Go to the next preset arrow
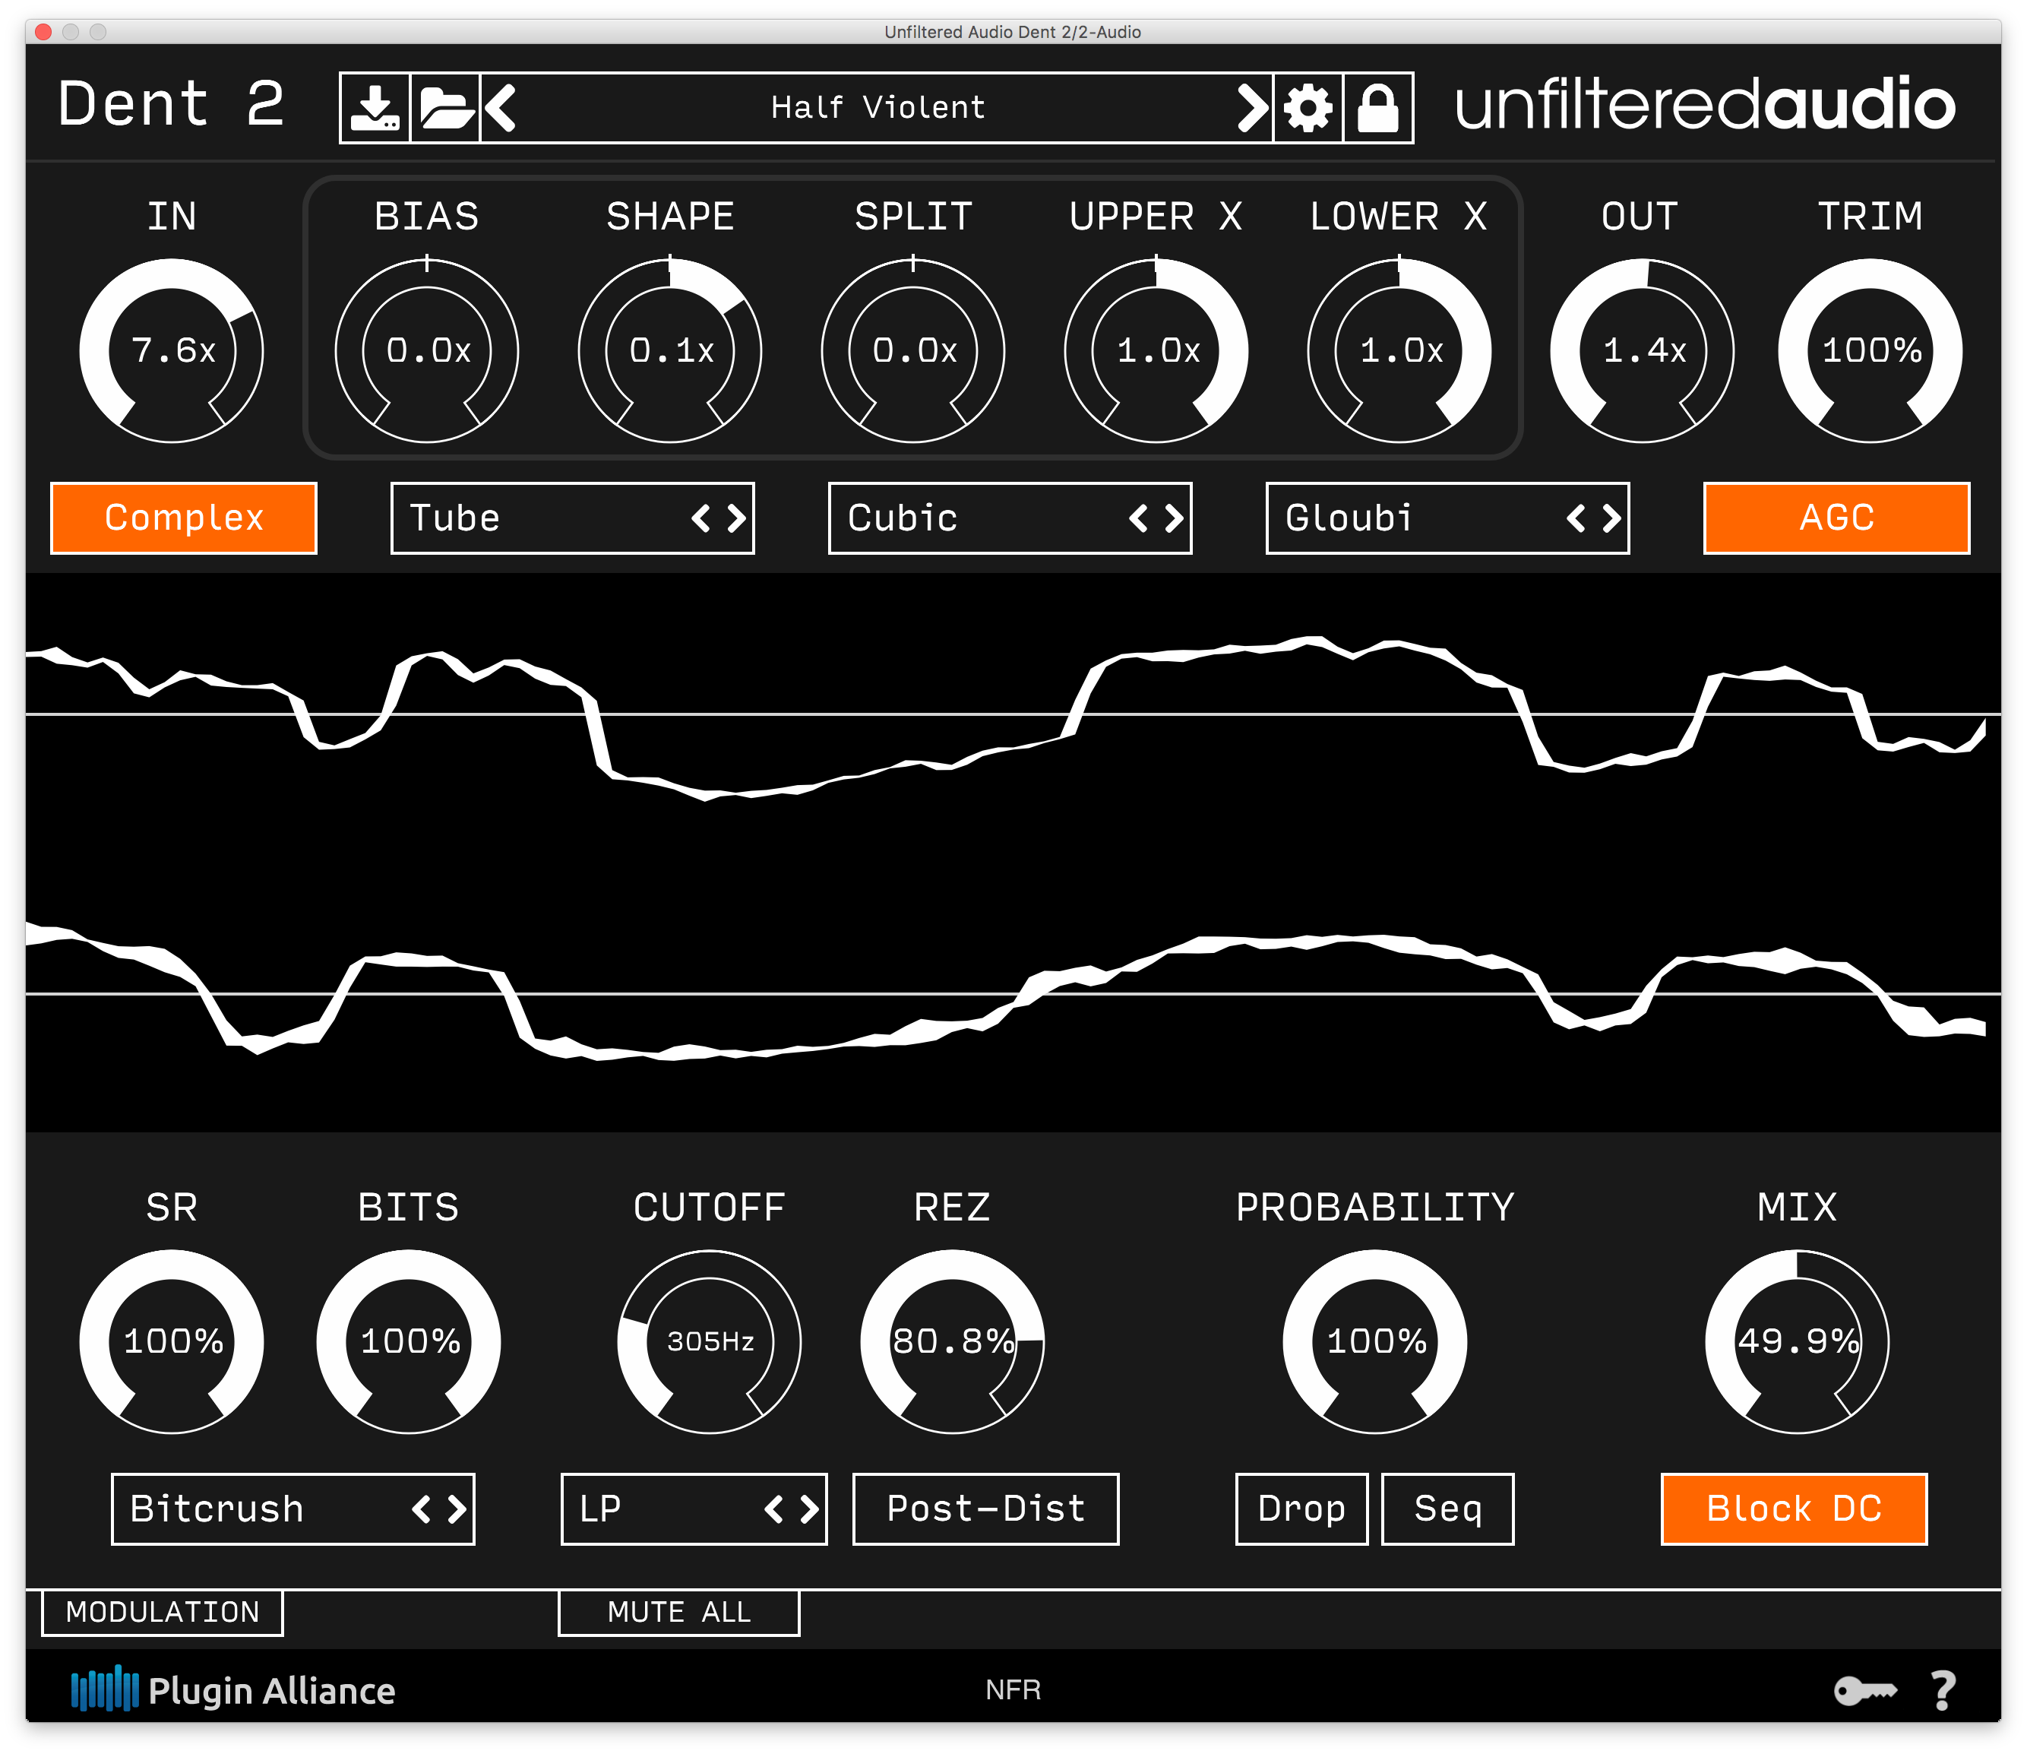 1252,108
